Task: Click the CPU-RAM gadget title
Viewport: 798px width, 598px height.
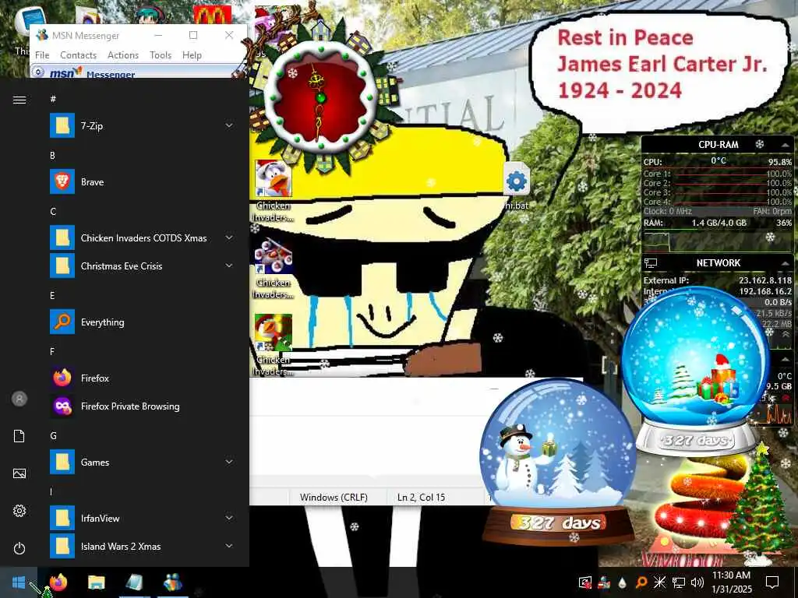Action: 718,144
